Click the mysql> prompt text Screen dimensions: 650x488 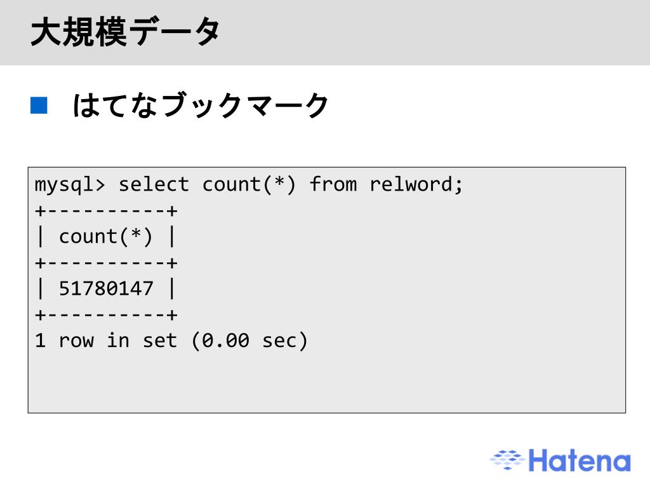coord(70,185)
